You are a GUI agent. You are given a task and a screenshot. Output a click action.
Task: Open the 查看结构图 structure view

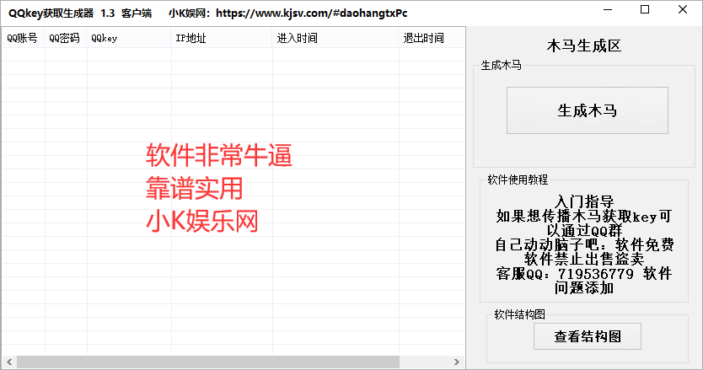[587, 336]
